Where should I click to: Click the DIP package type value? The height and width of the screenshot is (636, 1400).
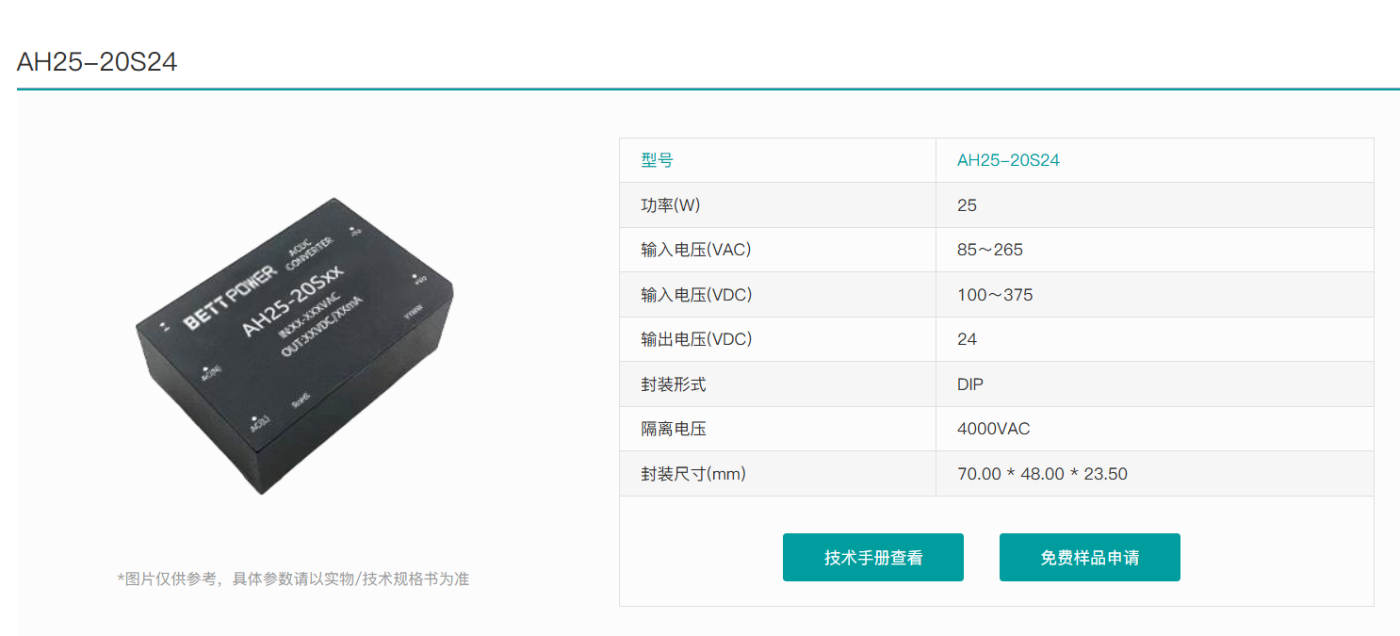point(970,384)
